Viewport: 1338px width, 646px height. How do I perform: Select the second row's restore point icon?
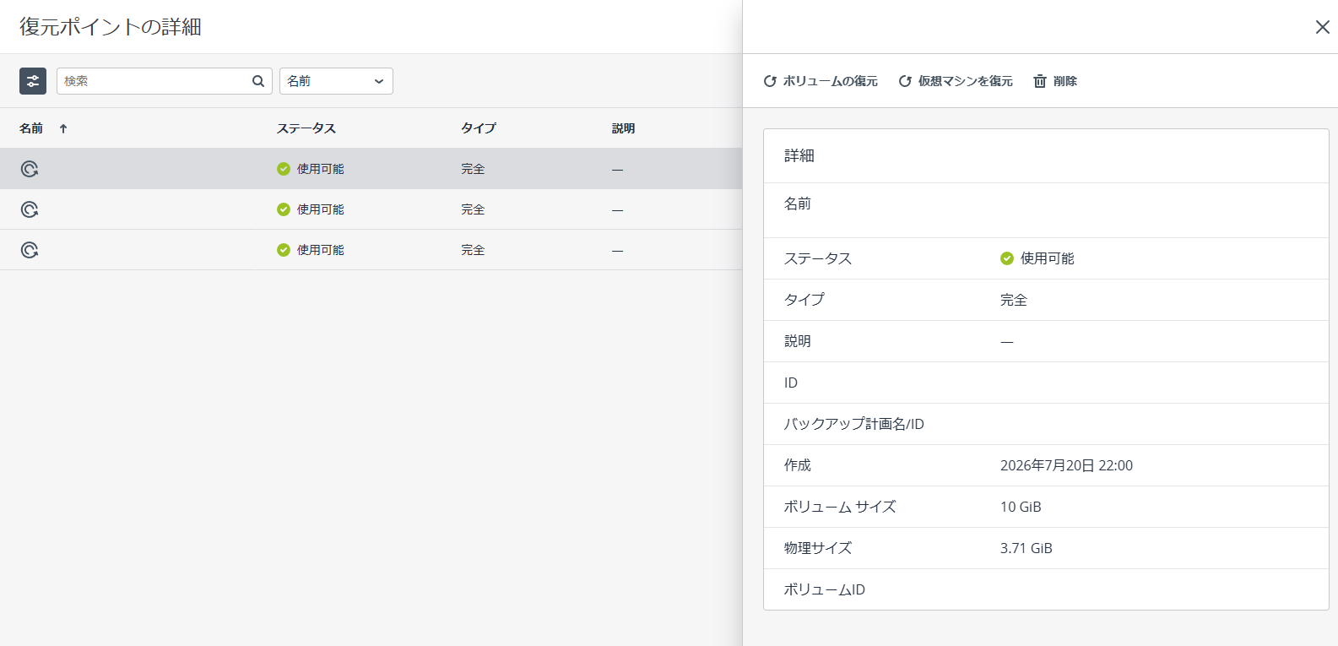tap(30, 209)
